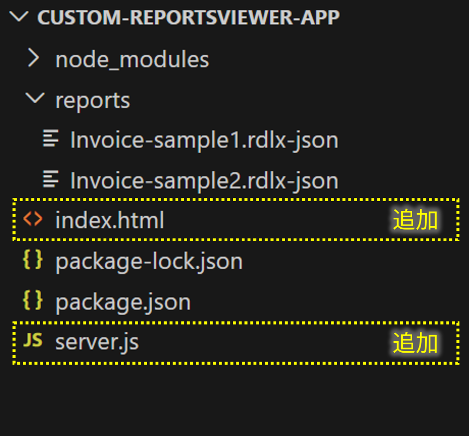Click the 追加 label on index.html row
The height and width of the screenshot is (436, 469).
tap(415, 220)
